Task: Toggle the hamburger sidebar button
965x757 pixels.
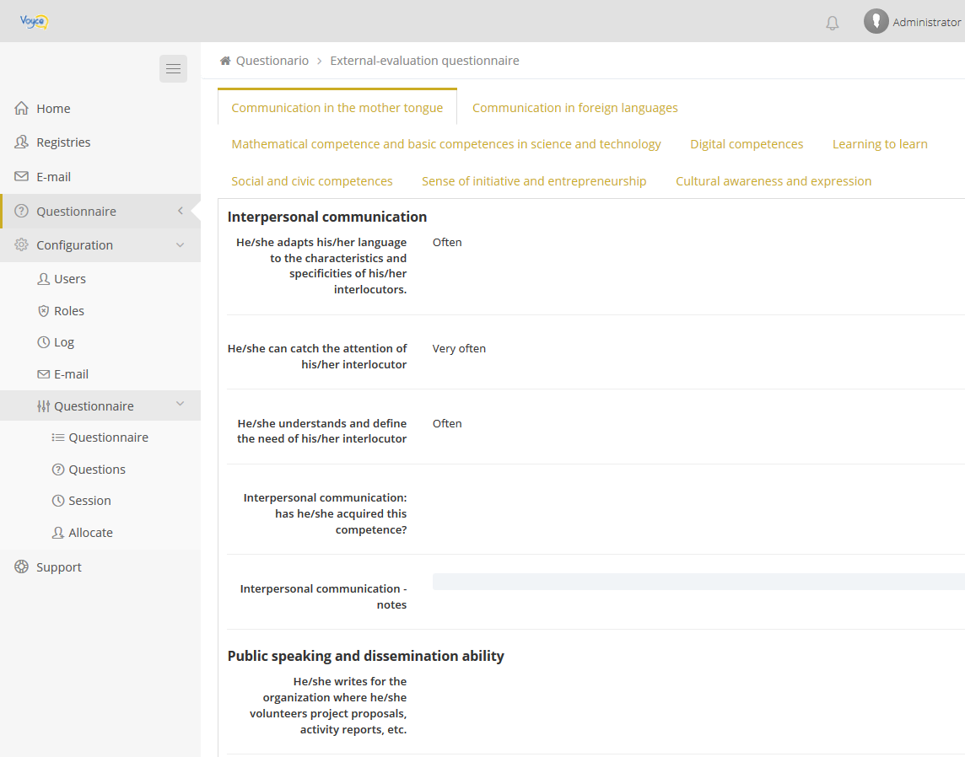Action: tap(173, 68)
